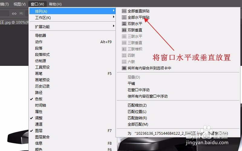Expand the 排列(A) submenu arrow

[x=114, y=11]
